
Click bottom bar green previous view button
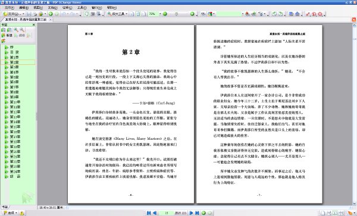[x=203, y=213]
